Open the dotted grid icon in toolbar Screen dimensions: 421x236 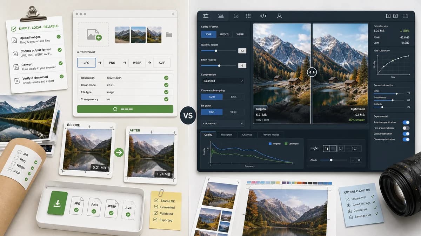point(248,16)
